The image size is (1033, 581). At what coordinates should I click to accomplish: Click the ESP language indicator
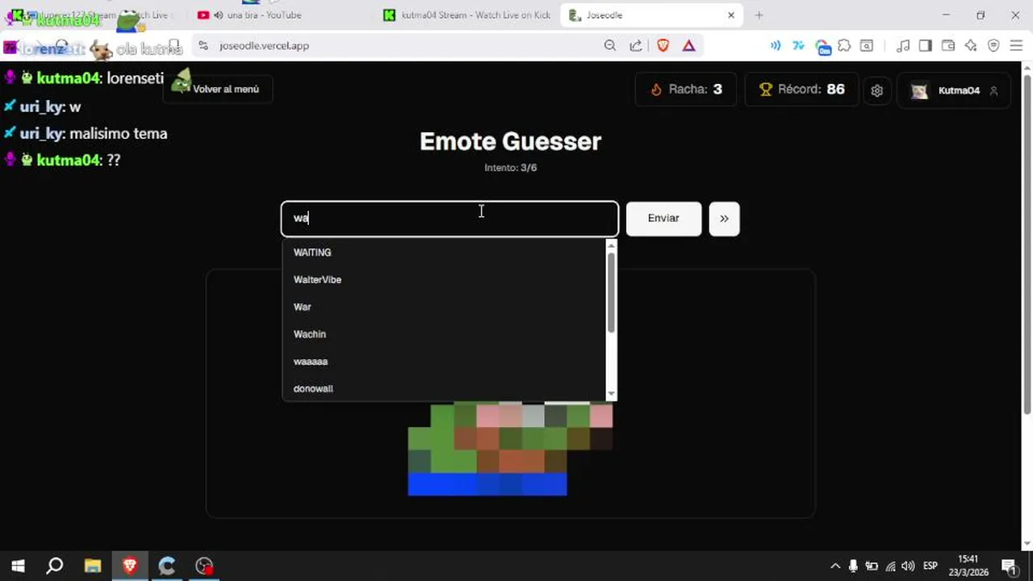tap(931, 566)
